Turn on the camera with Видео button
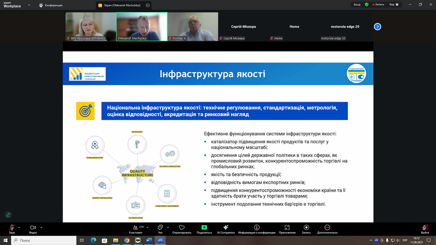This screenshot has width=436, height=245. click(x=33, y=229)
